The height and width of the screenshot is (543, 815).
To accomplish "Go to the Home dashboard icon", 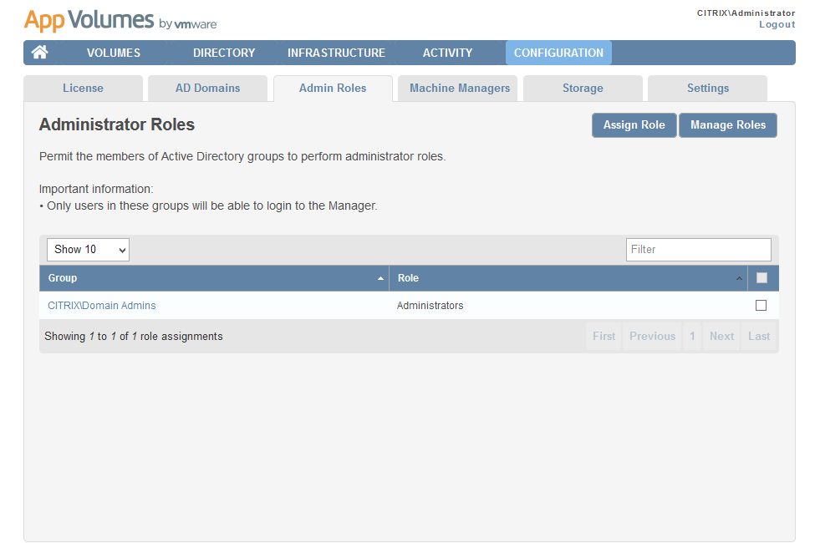I will 39,53.
